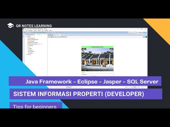Expand the Referenced Libraries node
The image size is (170, 127).
coord(27,43)
